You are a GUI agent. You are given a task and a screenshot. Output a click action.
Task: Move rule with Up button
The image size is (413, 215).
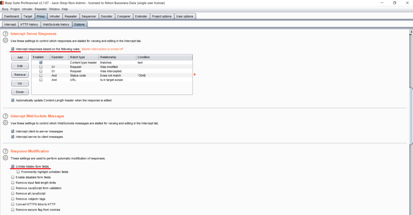[20, 83]
